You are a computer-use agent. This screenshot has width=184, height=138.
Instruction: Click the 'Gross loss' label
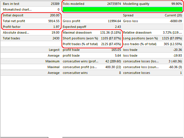point(131,21)
